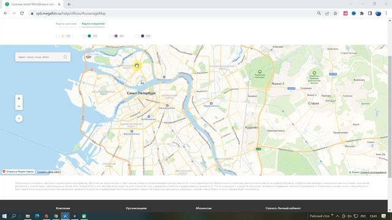Open the Абонентам footer section
Screen dimensions: 392x220
click(203, 208)
